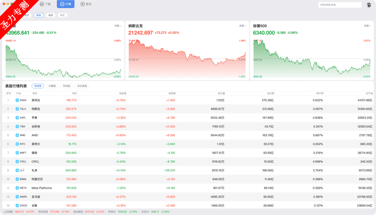The height and width of the screenshot is (215, 376).
Task: Switch to the 中概股 list tab
Action: click(52, 86)
